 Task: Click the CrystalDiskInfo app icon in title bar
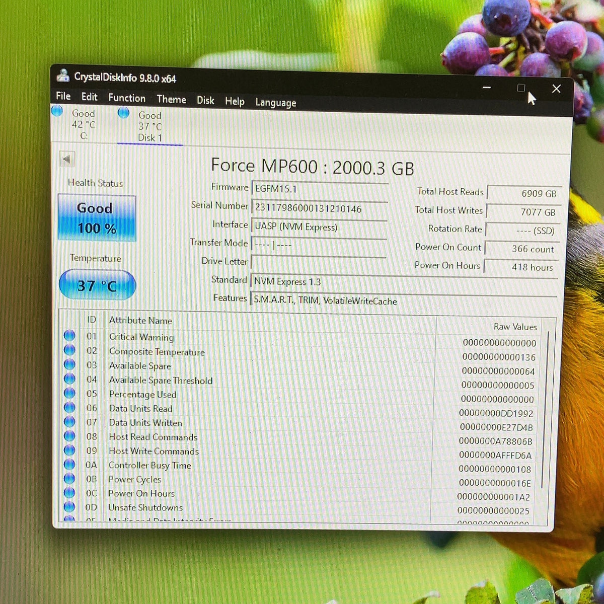pyautogui.click(x=63, y=75)
